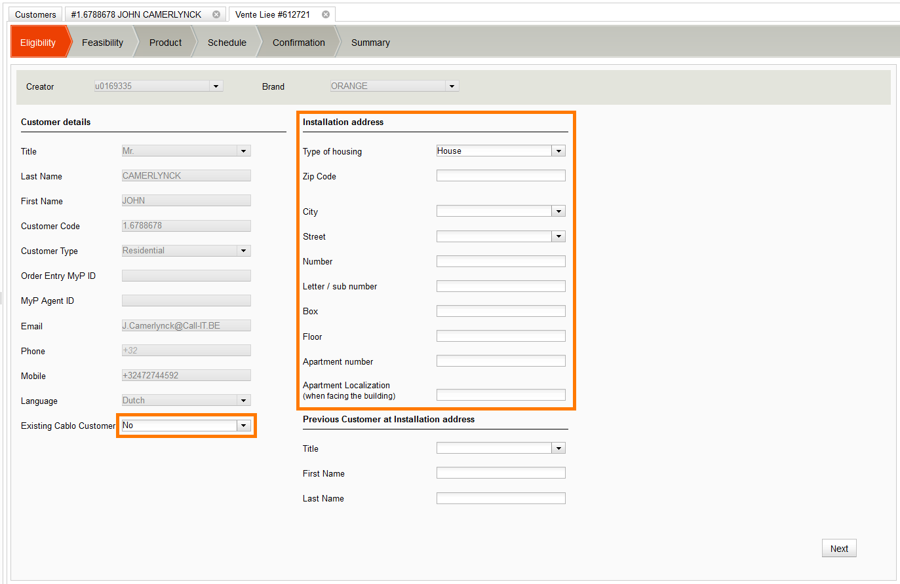Open the Product step

(x=165, y=43)
